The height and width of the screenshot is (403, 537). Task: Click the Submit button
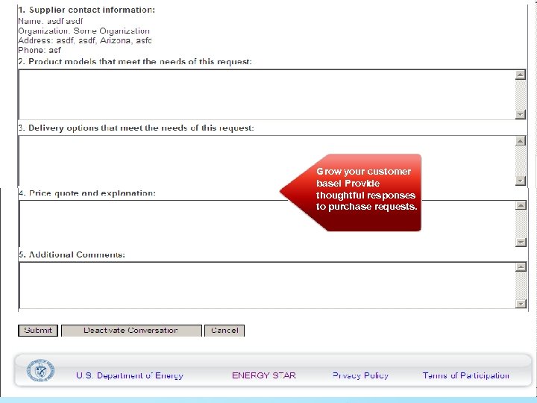click(38, 331)
